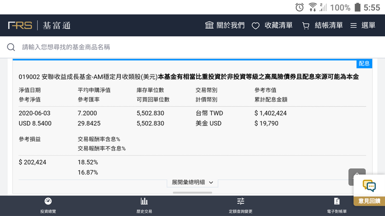
Task: Tap 意見回饋 feedback label
Action: [369, 201]
